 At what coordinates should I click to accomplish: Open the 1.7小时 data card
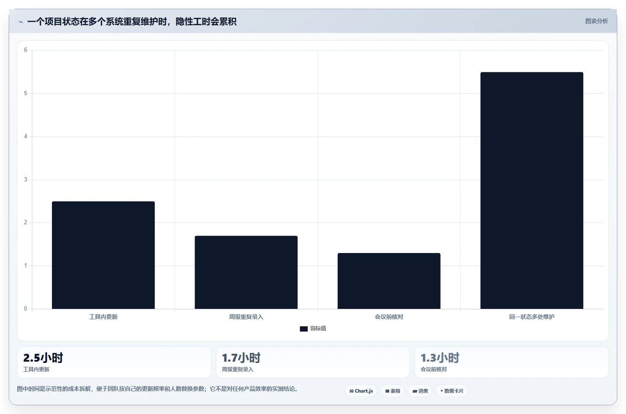(x=313, y=362)
